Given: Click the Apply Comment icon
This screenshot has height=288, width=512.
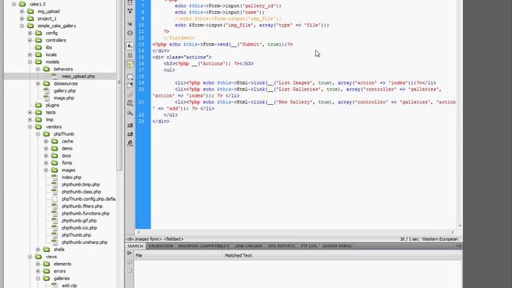Looking at the screenshot, I should (x=130, y=77).
